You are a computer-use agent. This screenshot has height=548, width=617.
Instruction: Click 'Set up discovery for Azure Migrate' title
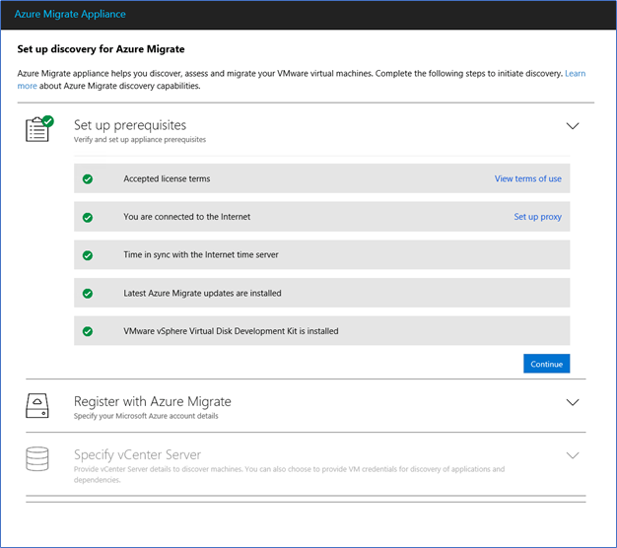101,49
